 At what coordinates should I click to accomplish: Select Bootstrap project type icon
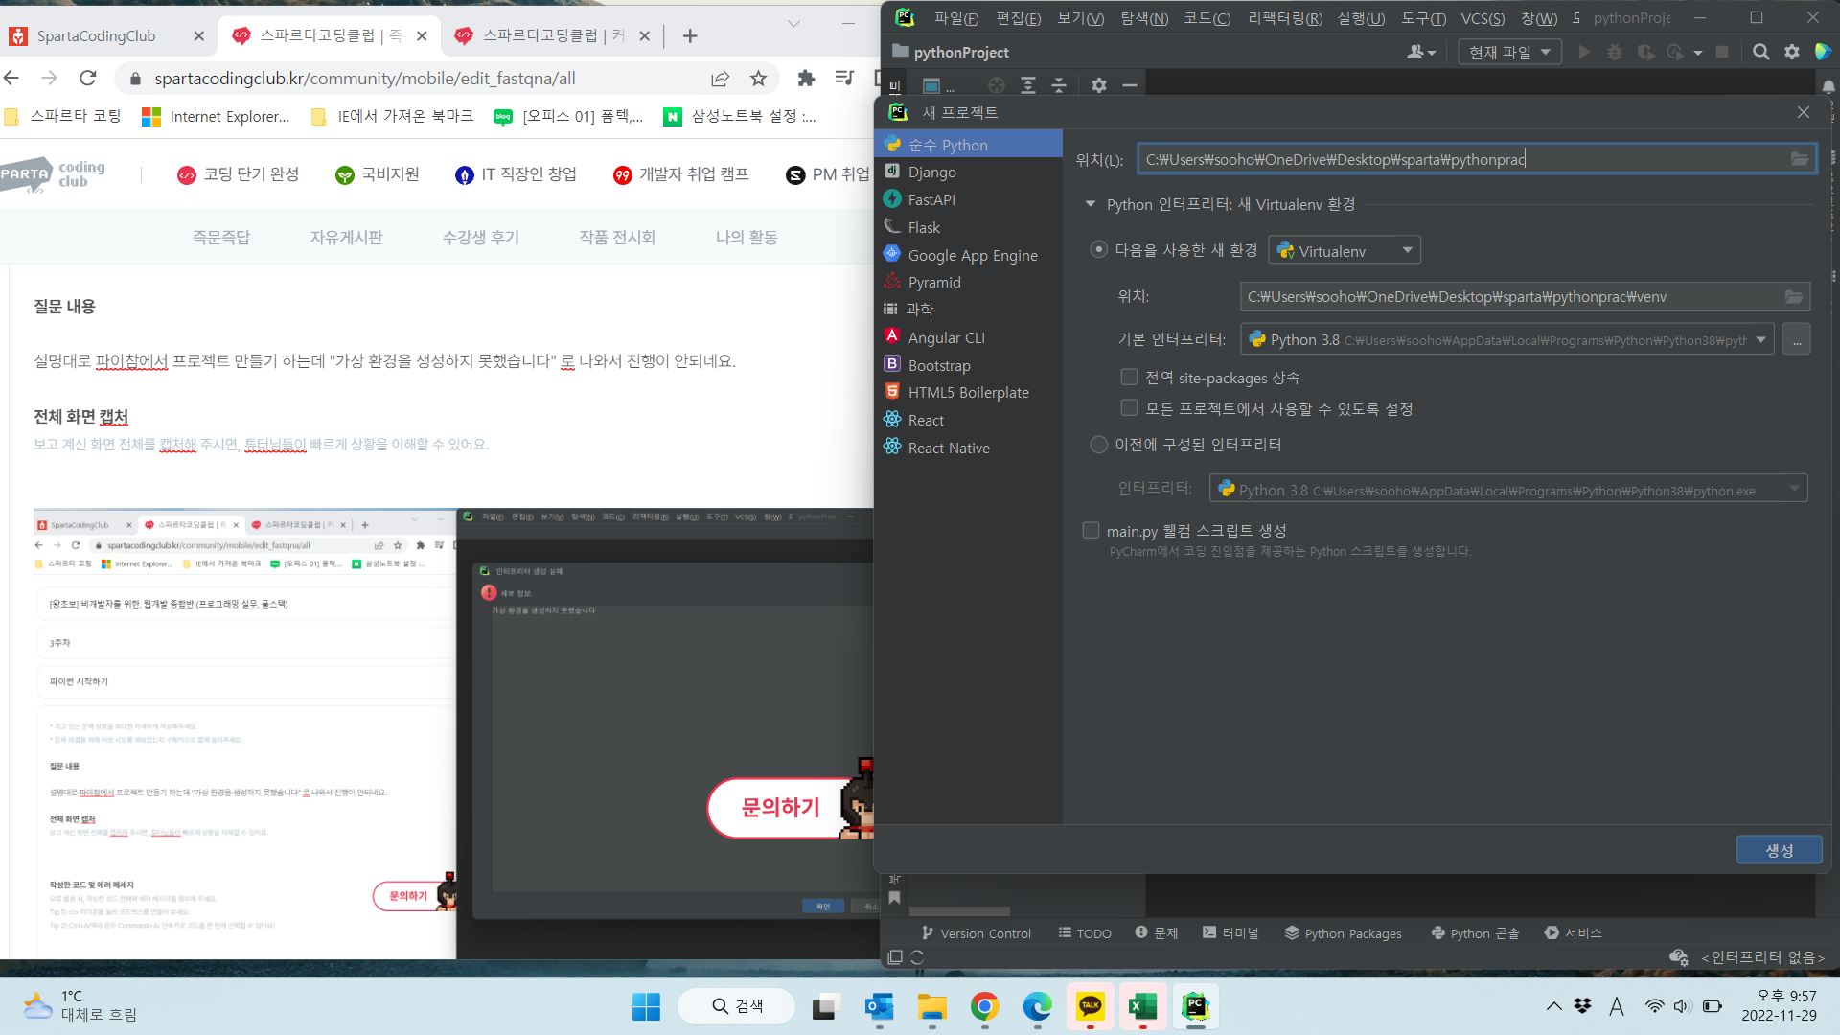(x=892, y=364)
